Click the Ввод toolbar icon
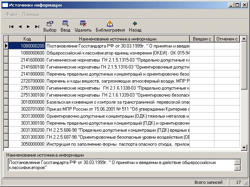Image resolution: width=250 pixels, height=187 pixels. (65, 24)
